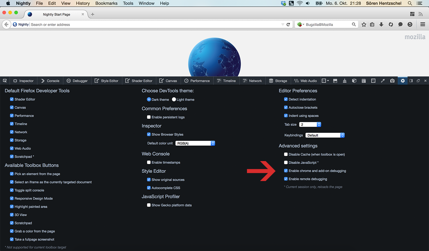Reload the current page
Viewport: 429px width, 251px height.
coord(288,24)
